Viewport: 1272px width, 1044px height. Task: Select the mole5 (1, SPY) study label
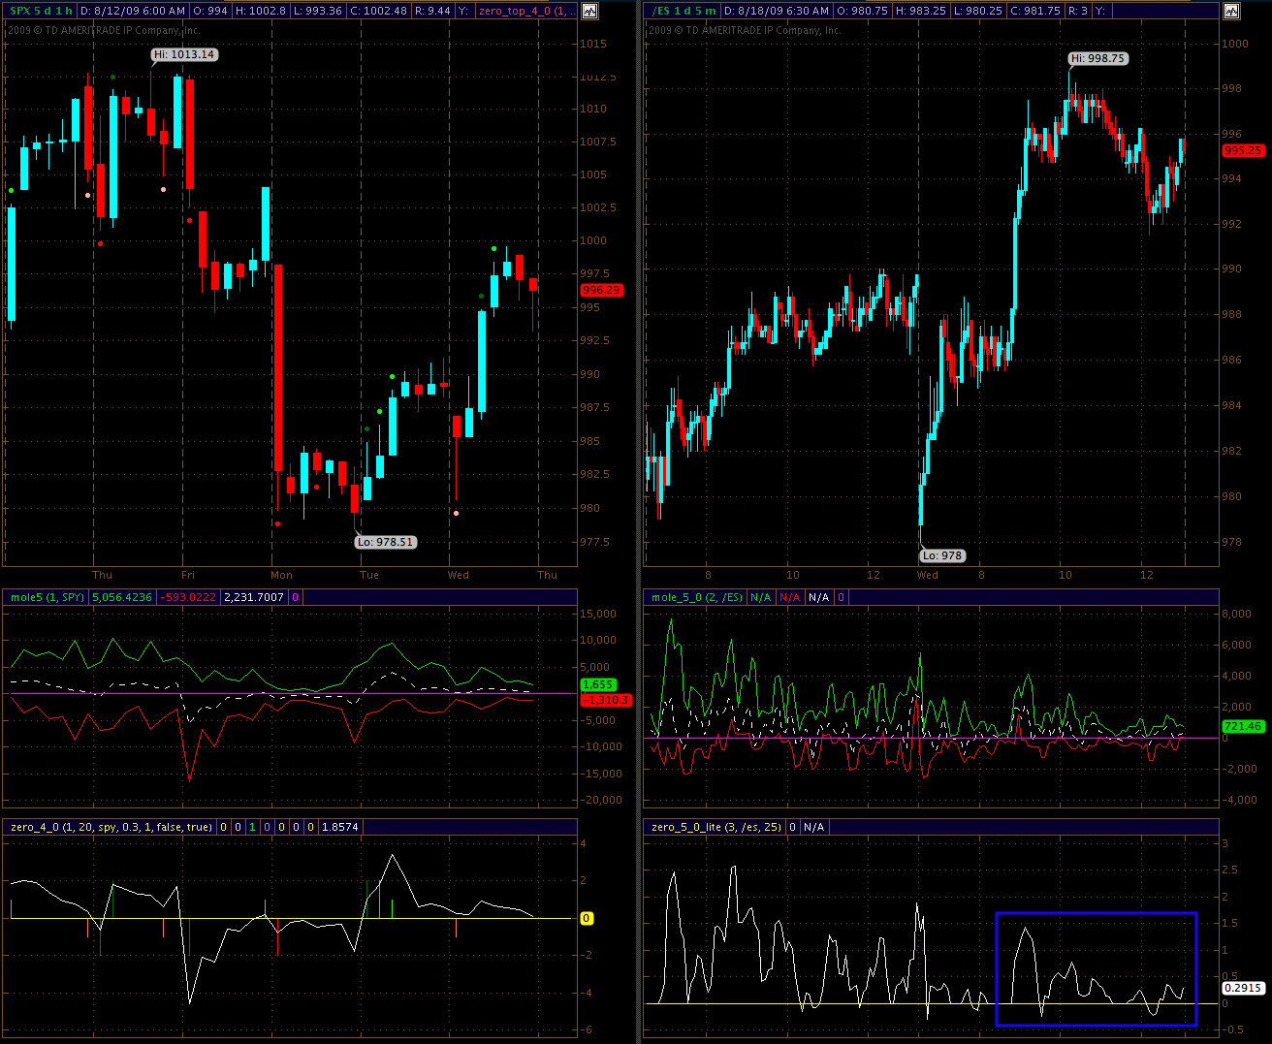tap(47, 597)
